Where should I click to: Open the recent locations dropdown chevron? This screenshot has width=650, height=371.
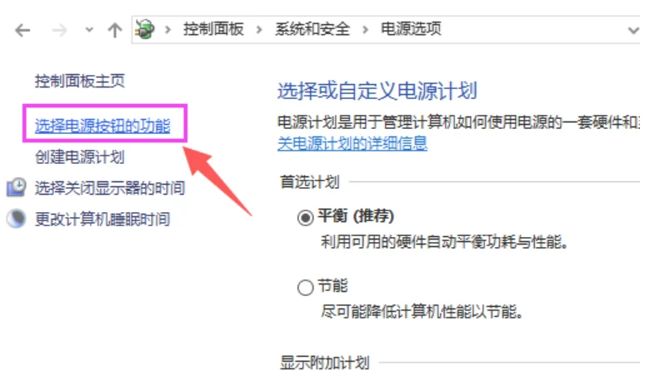pos(88,30)
